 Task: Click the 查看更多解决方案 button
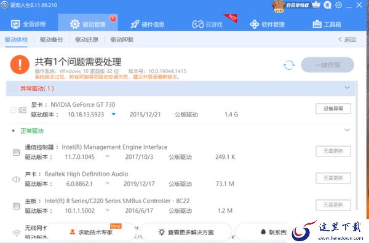[x=186, y=232]
